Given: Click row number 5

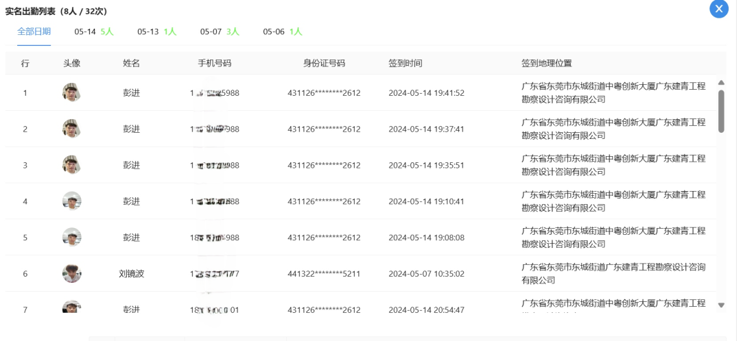Looking at the screenshot, I should click(x=25, y=238).
